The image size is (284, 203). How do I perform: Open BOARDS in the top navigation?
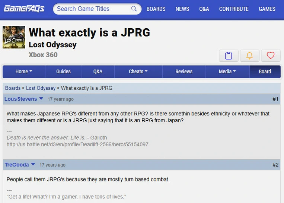click(x=156, y=9)
